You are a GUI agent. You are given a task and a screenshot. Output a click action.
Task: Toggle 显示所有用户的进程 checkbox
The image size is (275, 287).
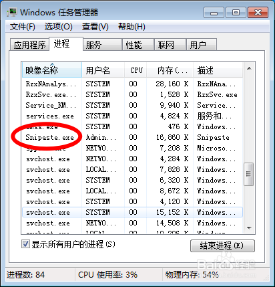click(25, 244)
